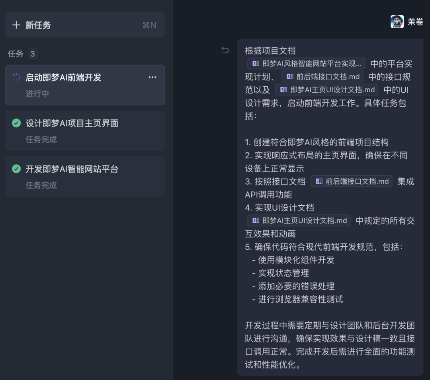Click the undo arrow icon beside message
Screen dimensions: 430x380
[x=225, y=50]
